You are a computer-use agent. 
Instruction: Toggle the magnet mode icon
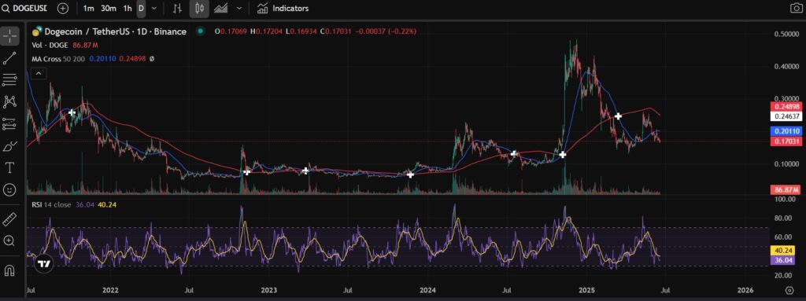tap(9, 270)
